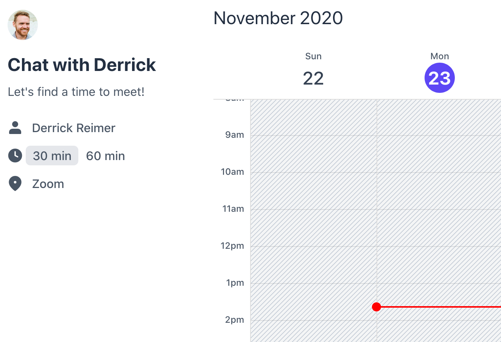Click the clock duration icon
Screen dimensions: 501x342
[x=15, y=156]
